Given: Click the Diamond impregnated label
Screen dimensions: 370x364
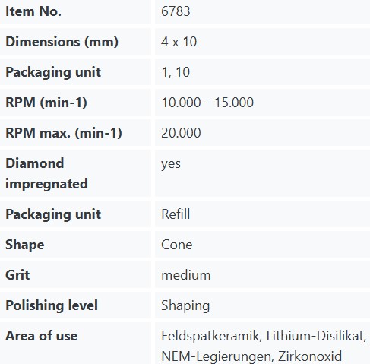Looking at the screenshot, I should pyautogui.click(x=46, y=173).
